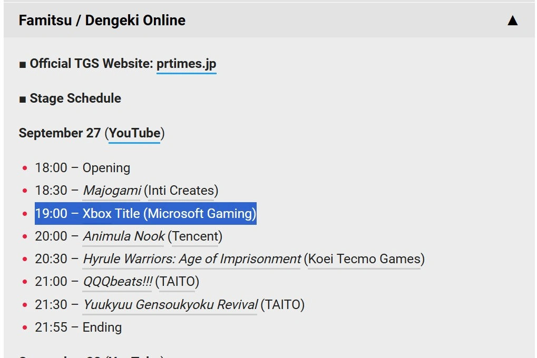Click the Stage Schedule heading
The image size is (537, 358).
point(75,98)
